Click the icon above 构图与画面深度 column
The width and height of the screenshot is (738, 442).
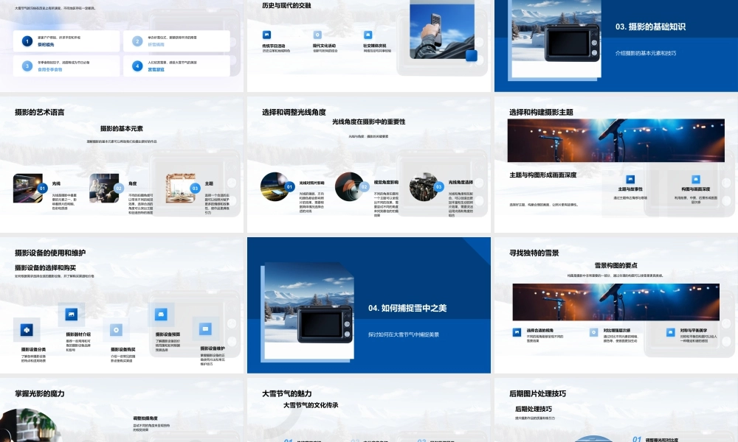click(x=696, y=180)
